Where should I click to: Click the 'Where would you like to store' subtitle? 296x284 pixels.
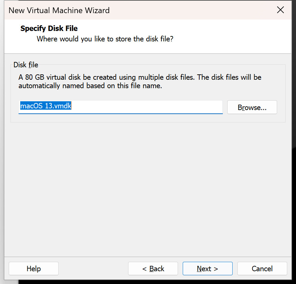click(x=105, y=39)
